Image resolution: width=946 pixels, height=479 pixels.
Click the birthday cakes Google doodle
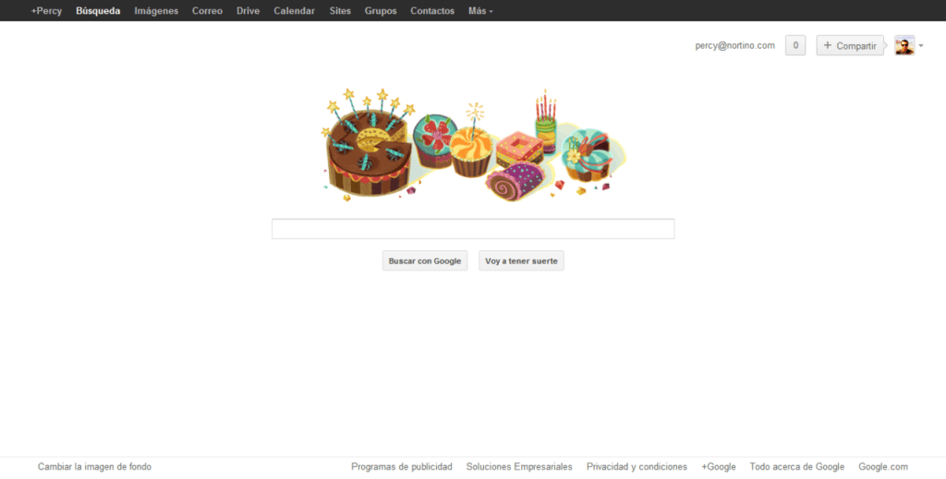[x=473, y=145]
